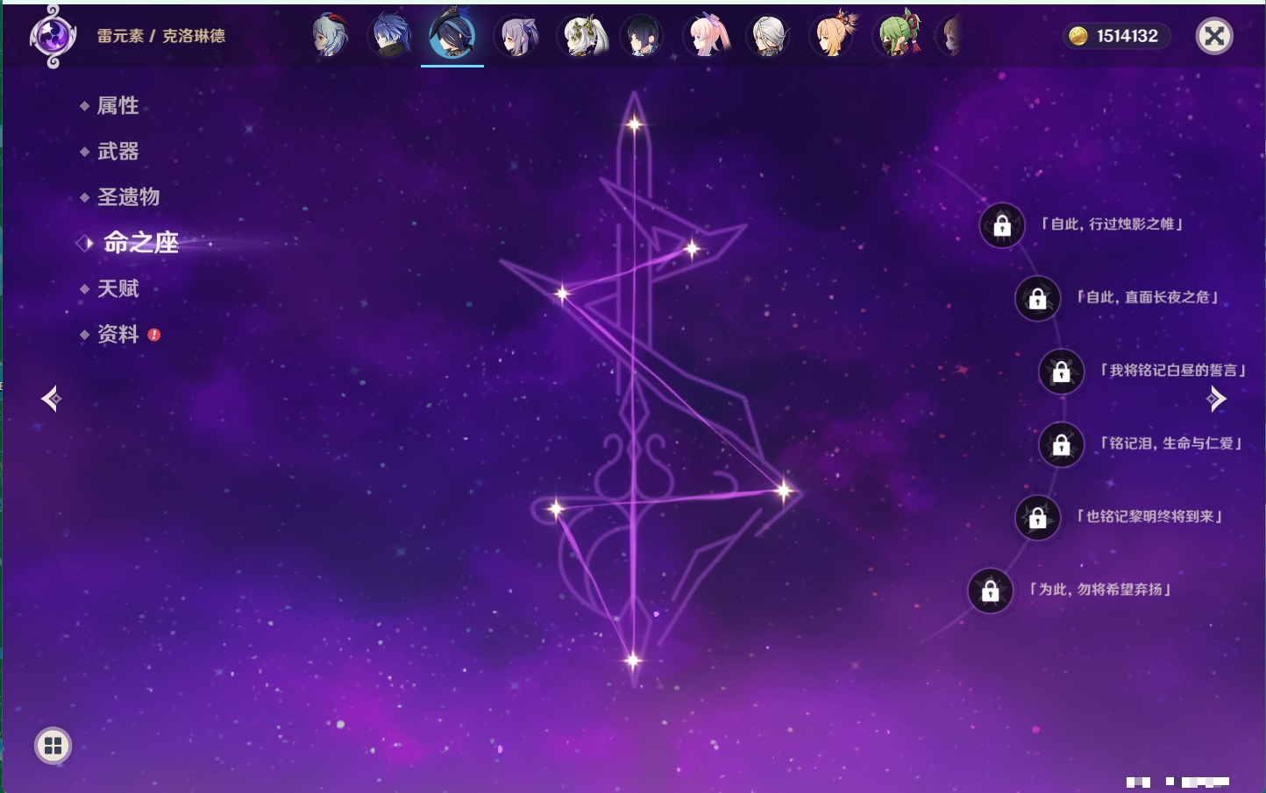
Task: Switch to the 天赋 talents section
Action: pyautogui.click(x=117, y=288)
